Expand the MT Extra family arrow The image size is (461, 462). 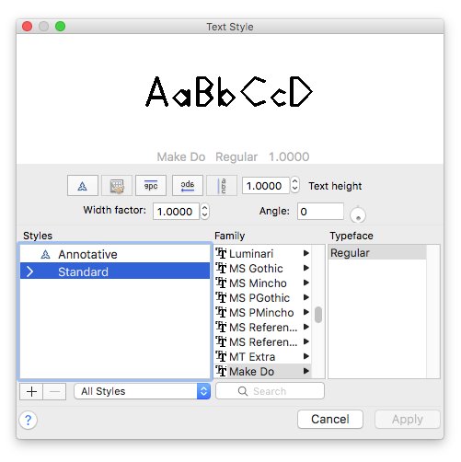pyautogui.click(x=305, y=356)
